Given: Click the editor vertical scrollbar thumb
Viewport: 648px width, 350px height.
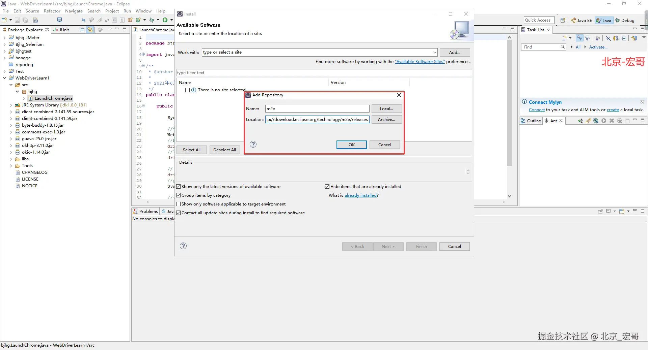Looking at the screenshot, I should click(509, 103).
